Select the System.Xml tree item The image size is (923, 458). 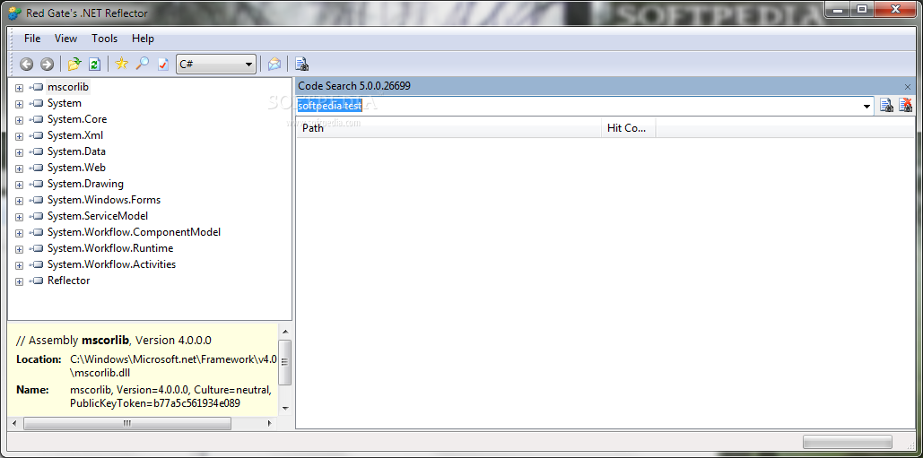point(75,135)
